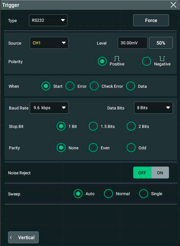Go back to the Vertical menu

tap(24, 237)
